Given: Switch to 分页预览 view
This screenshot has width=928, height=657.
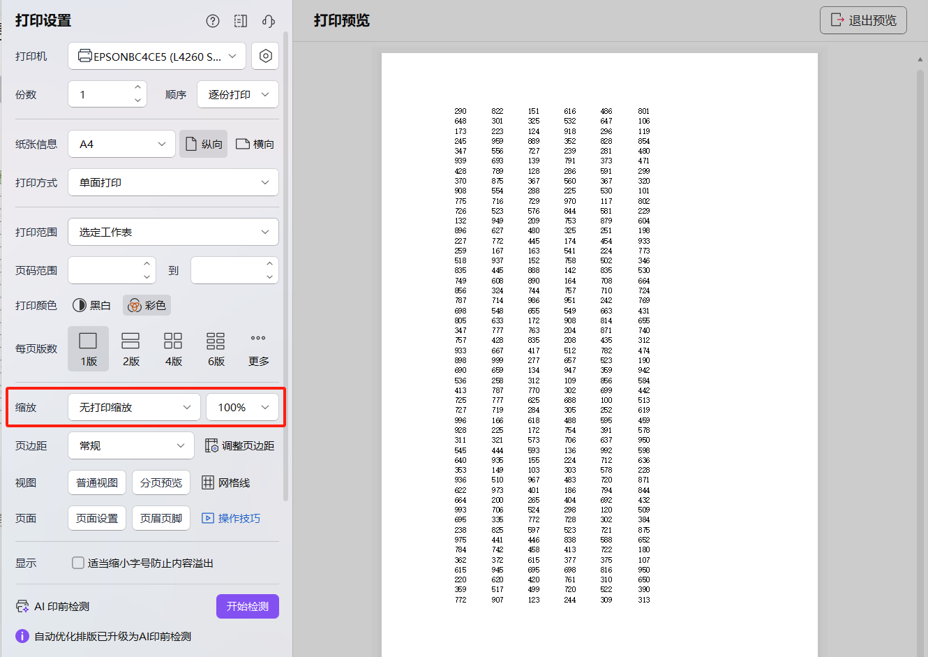Looking at the screenshot, I should coord(161,482).
